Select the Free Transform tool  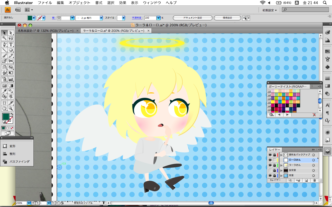[x=11, y=73]
